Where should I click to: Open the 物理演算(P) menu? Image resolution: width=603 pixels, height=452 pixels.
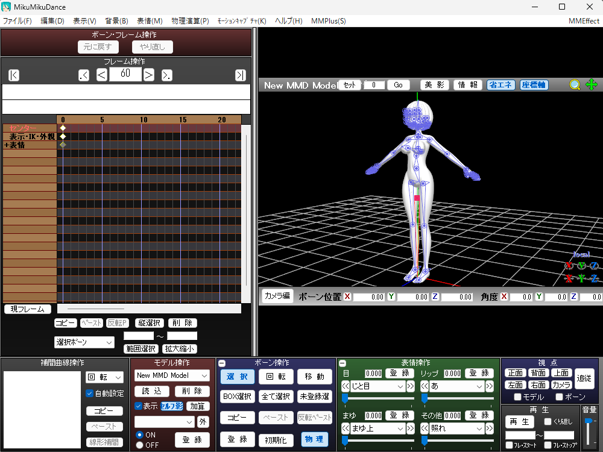pyautogui.click(x=189, y=20)
